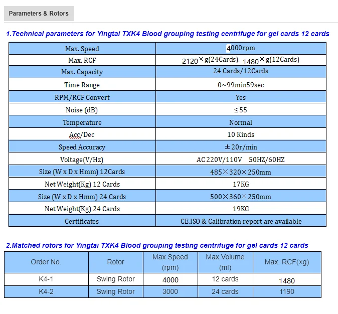This screenshot has width=338, height=314.
Task: Click the AC 220V/110V 50HZ/60HZ value
Action: 241,160
